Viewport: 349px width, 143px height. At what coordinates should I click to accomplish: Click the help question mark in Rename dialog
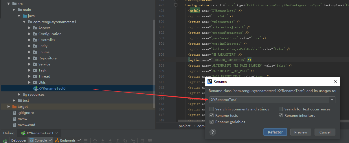tap(213, 132)
